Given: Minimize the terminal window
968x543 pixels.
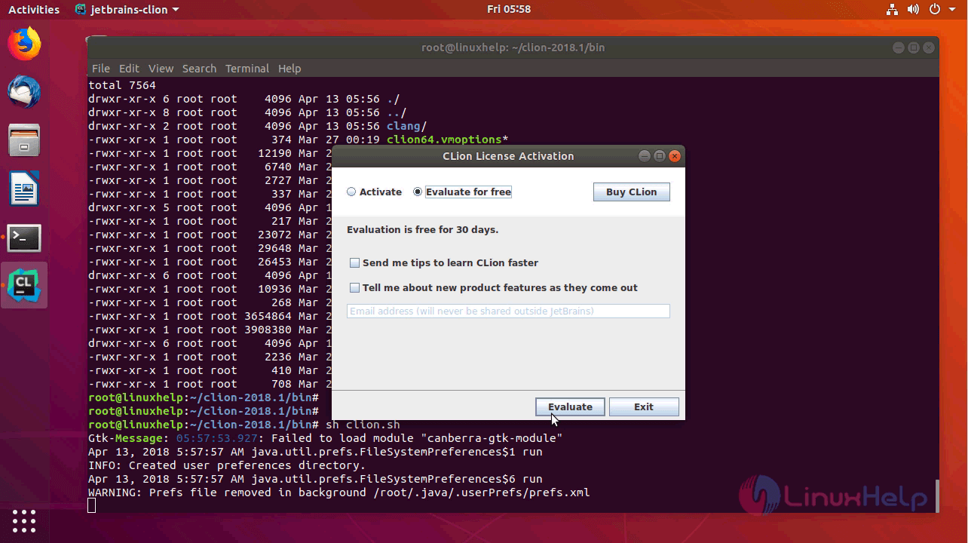Looking at the screenshot, I should click(x=899, y=48).
